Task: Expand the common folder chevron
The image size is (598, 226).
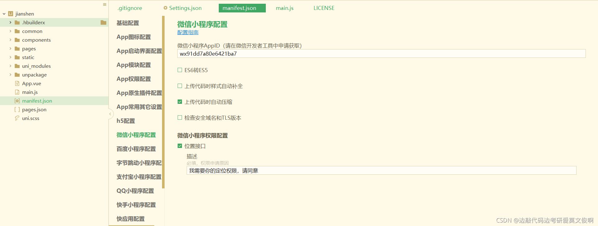Action: click(10, 31)
